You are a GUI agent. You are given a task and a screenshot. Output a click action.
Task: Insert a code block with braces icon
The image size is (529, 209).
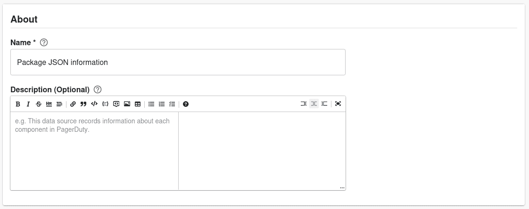tap(105, 104)
